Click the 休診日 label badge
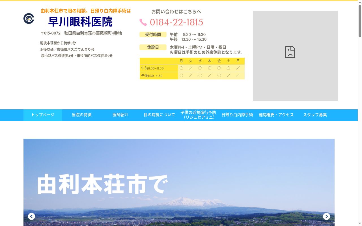 point(153,47)
